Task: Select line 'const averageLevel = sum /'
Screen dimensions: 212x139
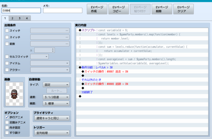Action: tap(142, 59)
